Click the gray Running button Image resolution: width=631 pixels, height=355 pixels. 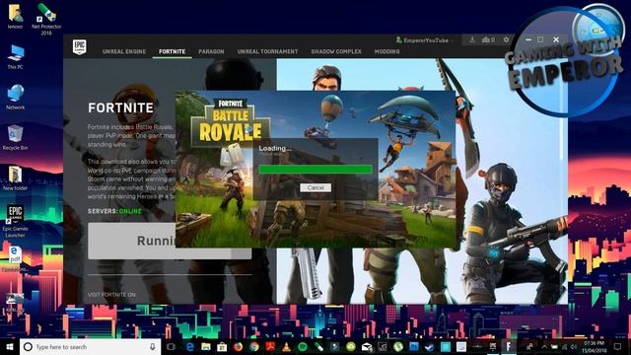tap(170, 241)
